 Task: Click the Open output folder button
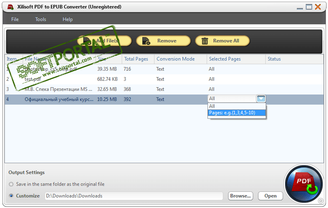[271, 196]
